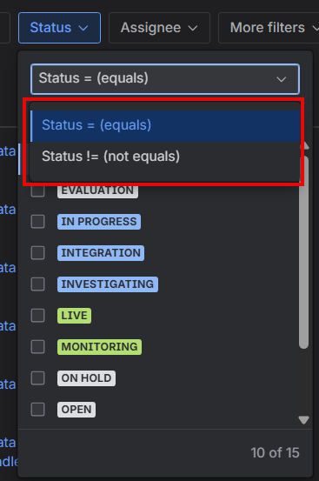
Task: Expand the More filters menu
Action: (269, 28)
